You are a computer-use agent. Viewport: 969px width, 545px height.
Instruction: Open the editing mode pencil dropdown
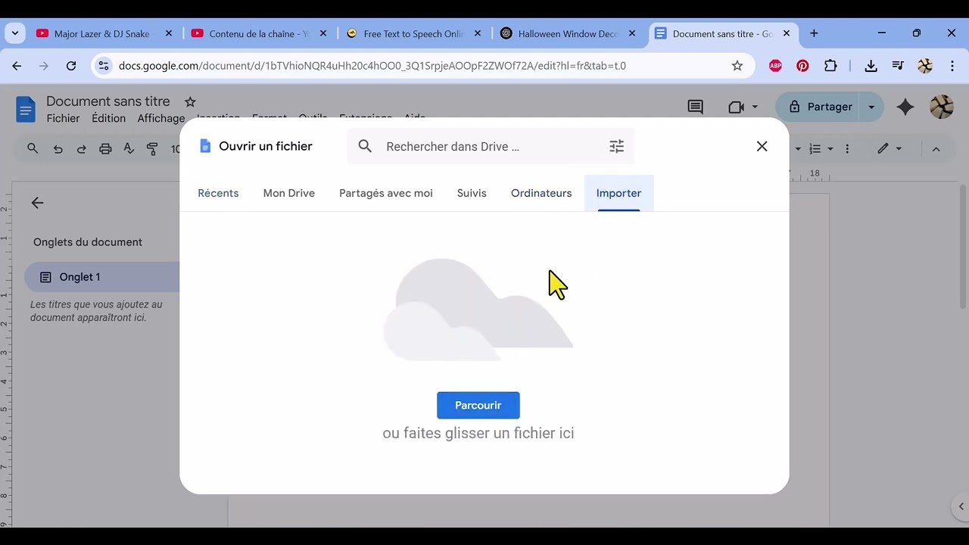pyautogui.click(x=890, y=149)
